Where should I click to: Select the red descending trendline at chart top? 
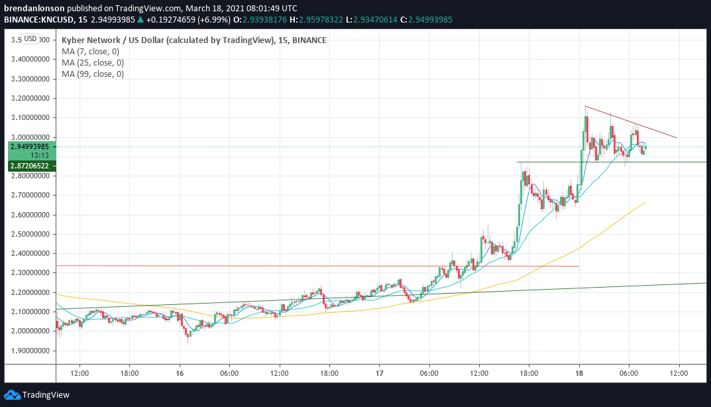[x=631, y=121]
